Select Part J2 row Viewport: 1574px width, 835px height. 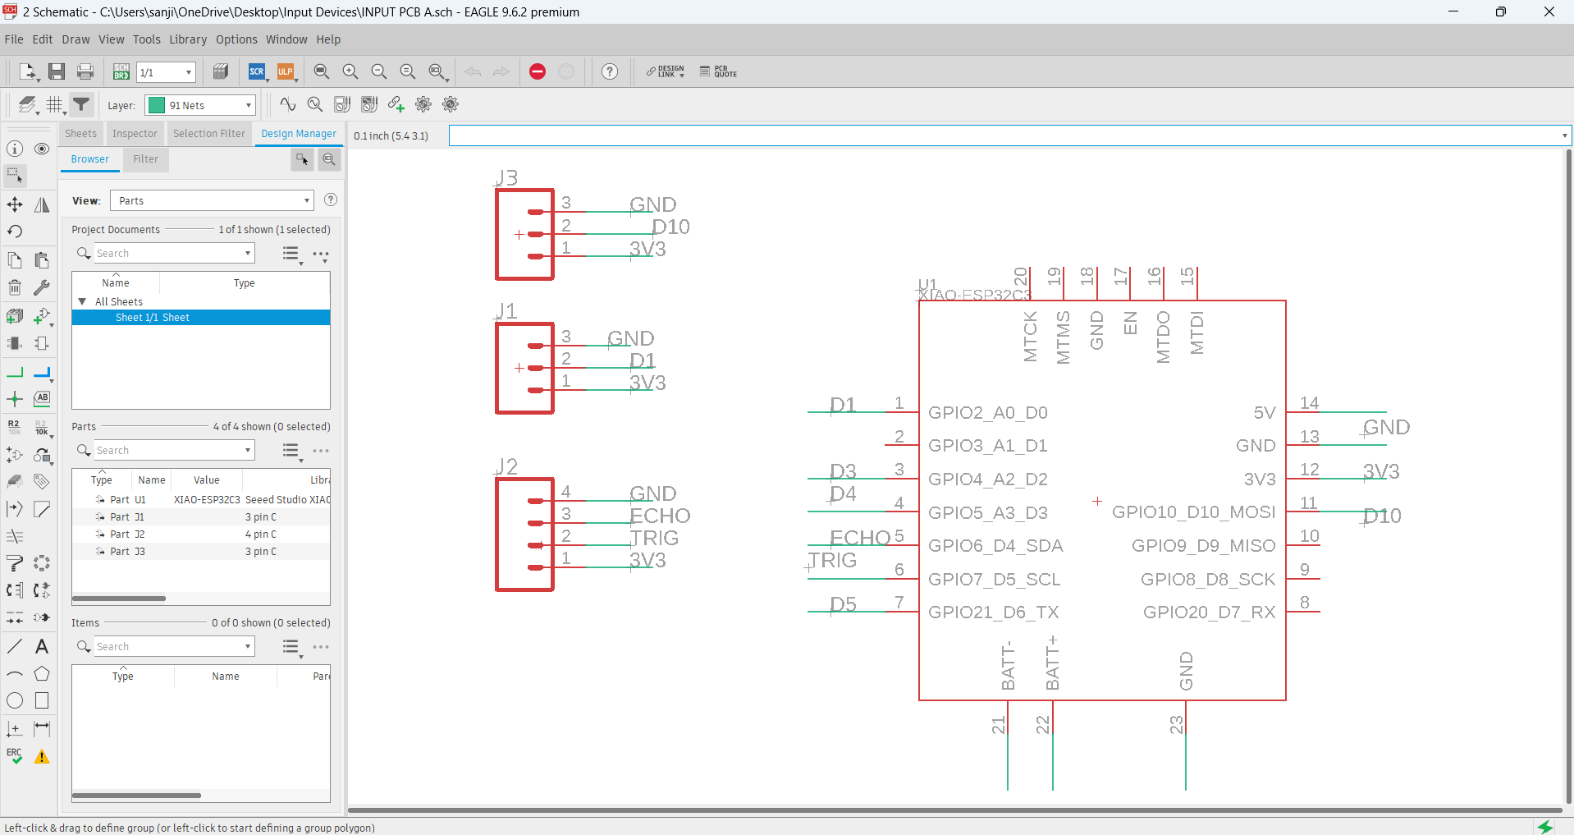pos(201,534)
